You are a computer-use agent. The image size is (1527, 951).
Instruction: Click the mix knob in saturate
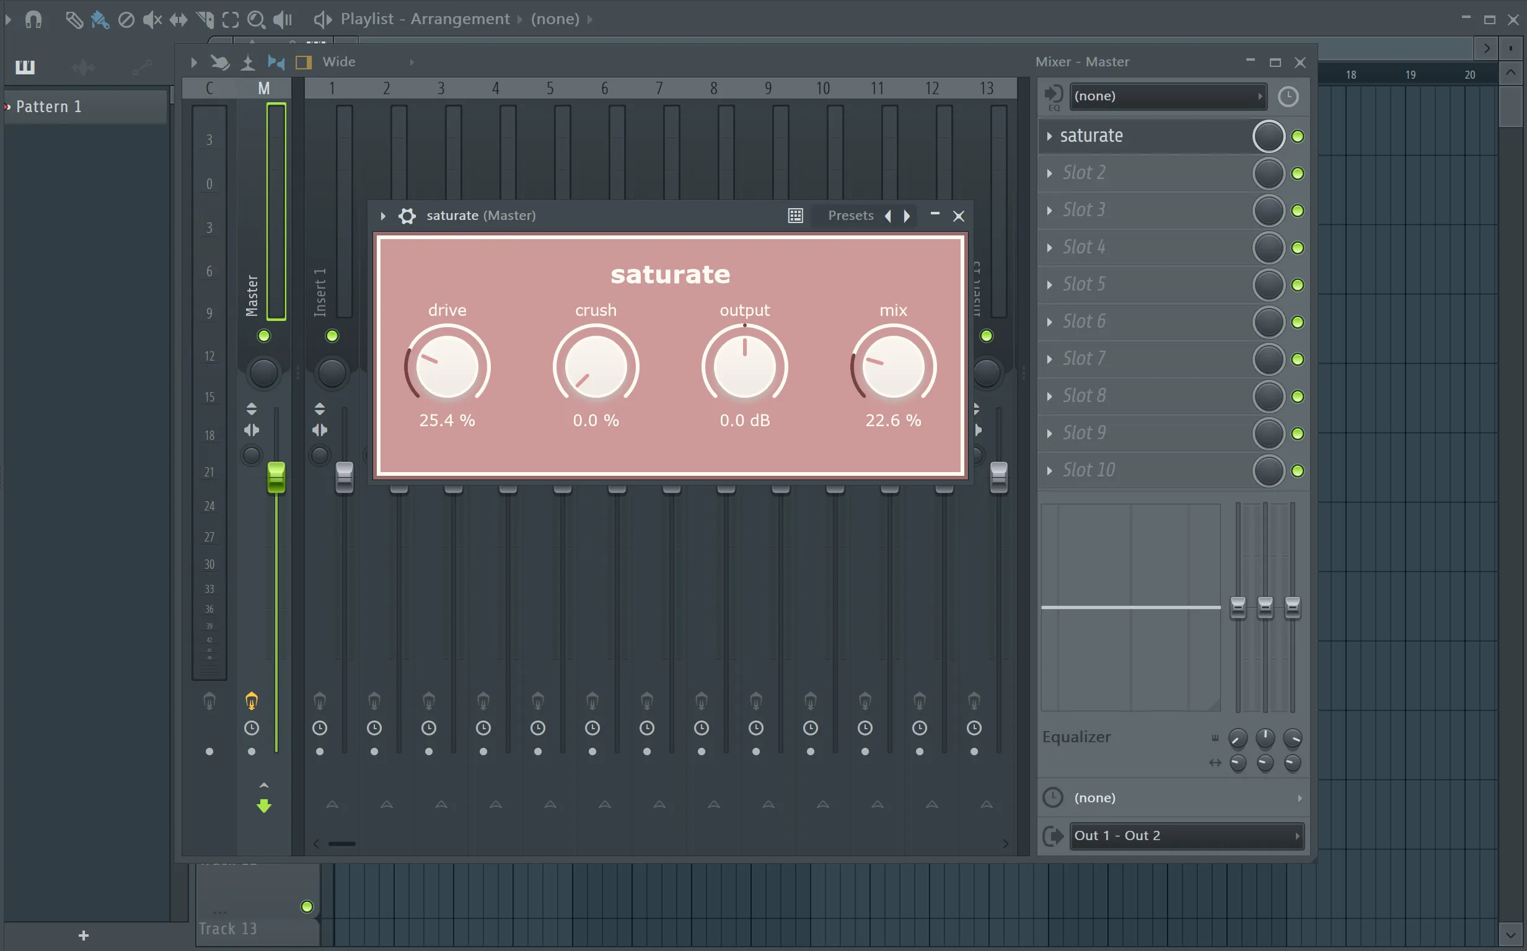(893, 367)
